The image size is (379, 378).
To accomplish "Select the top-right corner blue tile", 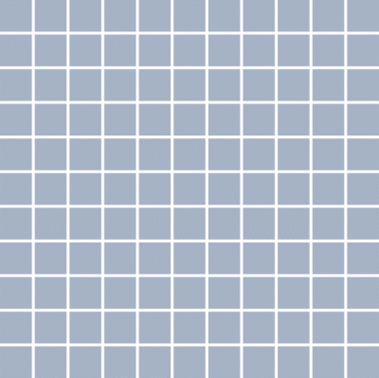I will 364,15.
